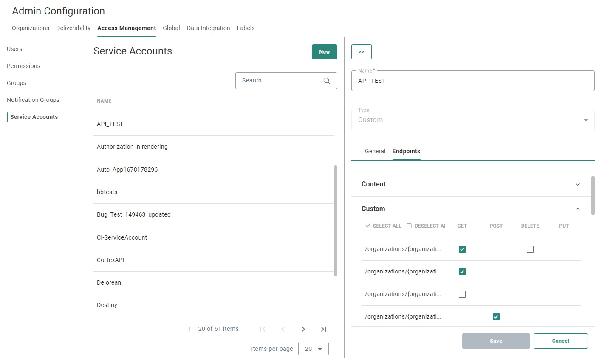Image resolution: width=599 pixels, height=358 pixels.
Task: Click the Select All checkmark icon
Action: pyautogui.click(x=367, y=226)
